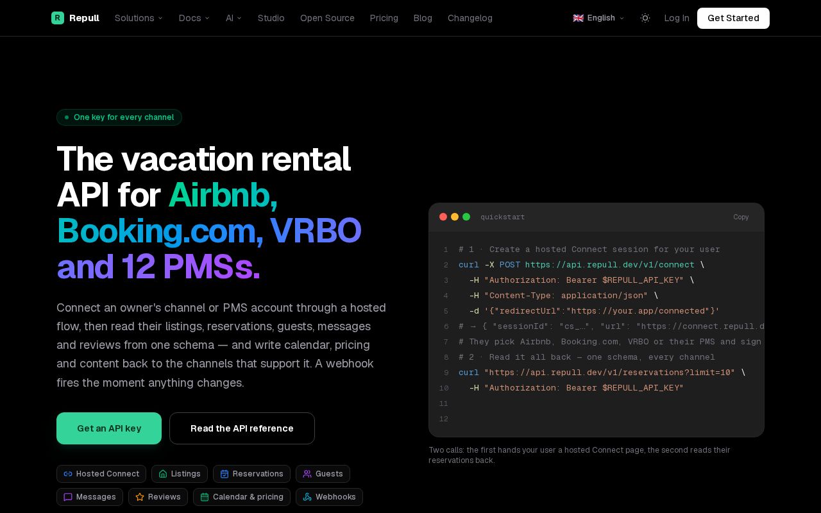Click the Reviews star icon chip

158,497
